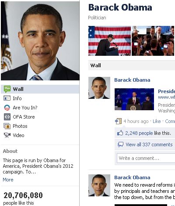
Task: Open the AIPAC speech link thumbnail
Action: point(134,99)
